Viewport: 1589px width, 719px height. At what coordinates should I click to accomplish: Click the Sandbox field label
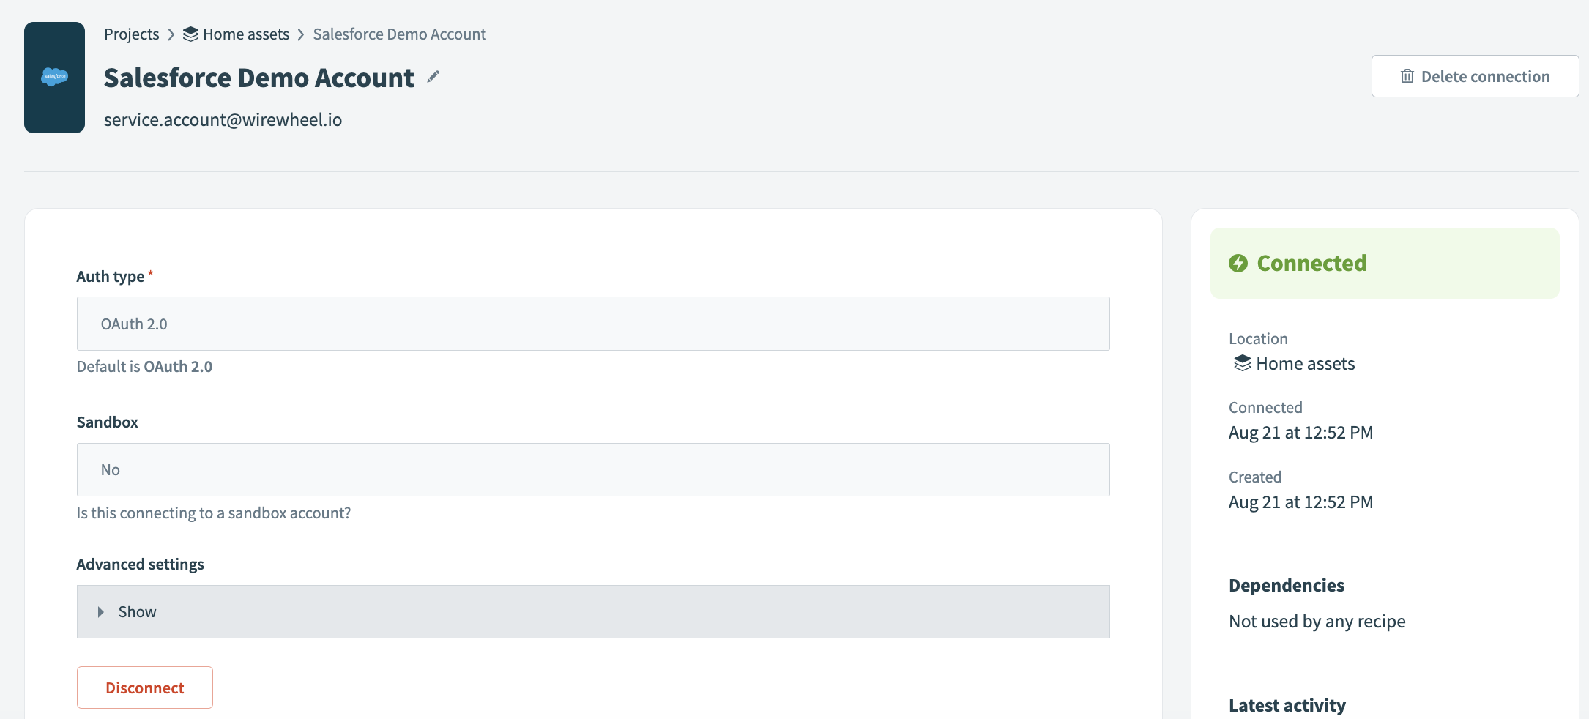pyautogui.click(x=107, y=422)
